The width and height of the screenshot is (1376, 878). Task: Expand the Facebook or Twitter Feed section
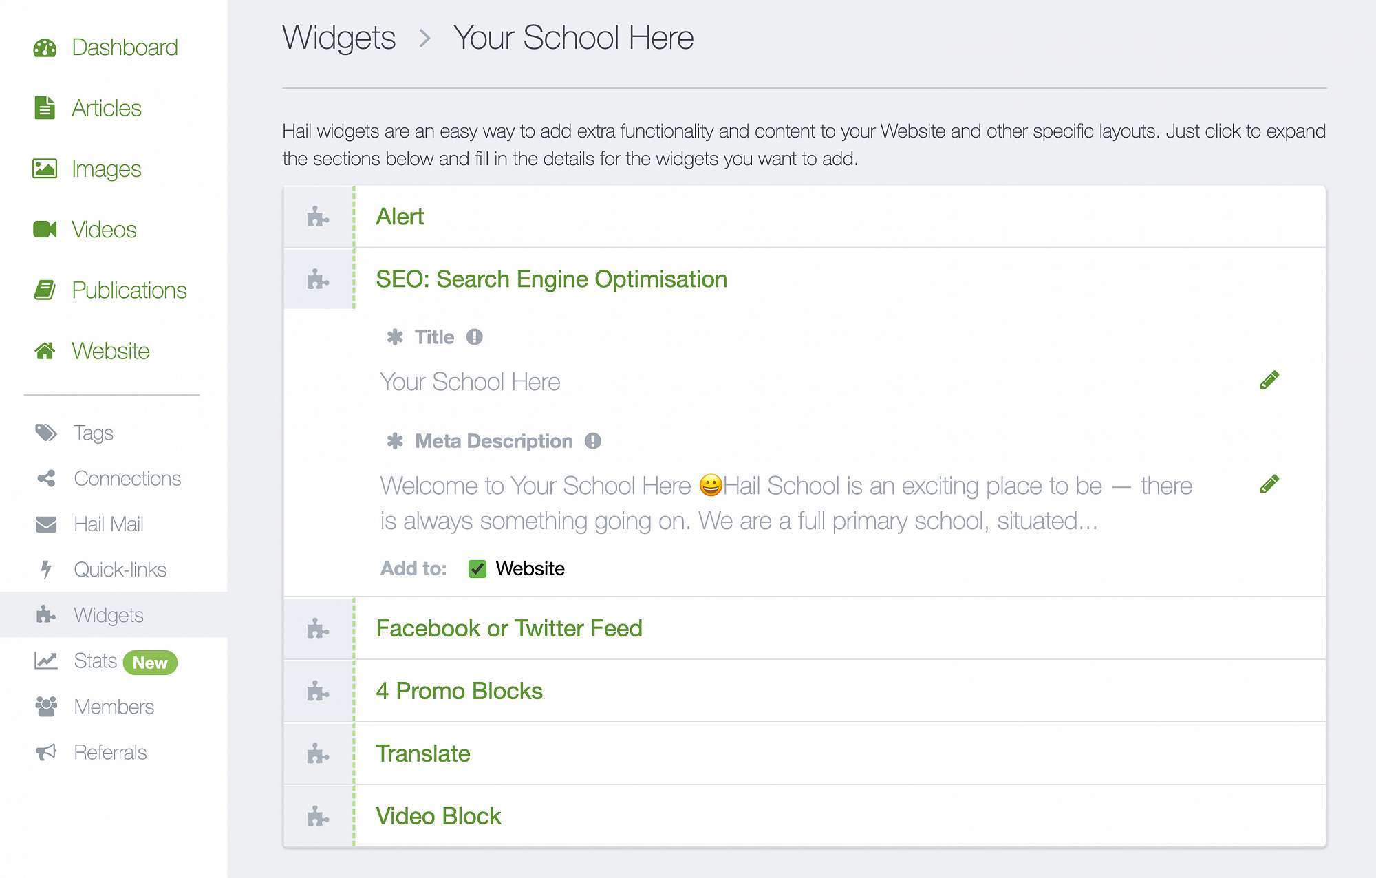508,628
